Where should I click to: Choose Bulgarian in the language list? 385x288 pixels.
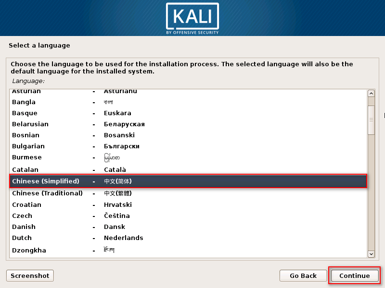pyautogui.click(x=188, y=146)
